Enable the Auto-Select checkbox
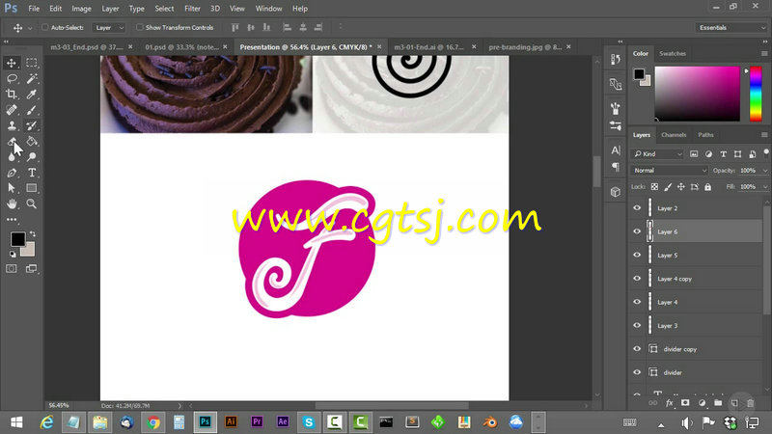The width and height of the screenshot is (772, 434). [x=44, y=28]
